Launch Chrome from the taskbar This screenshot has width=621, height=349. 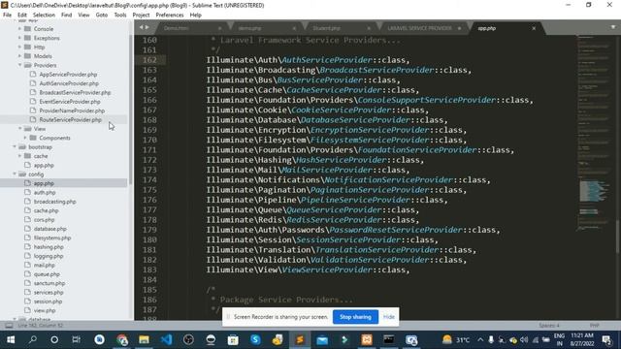pos(122,339)
